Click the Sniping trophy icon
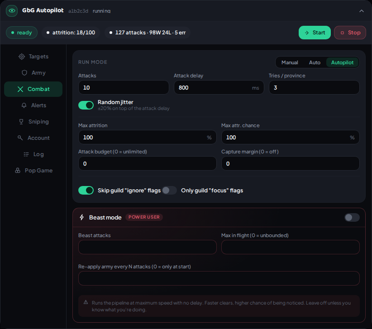This screenshot has height=329, width=372. click(21, 122)
